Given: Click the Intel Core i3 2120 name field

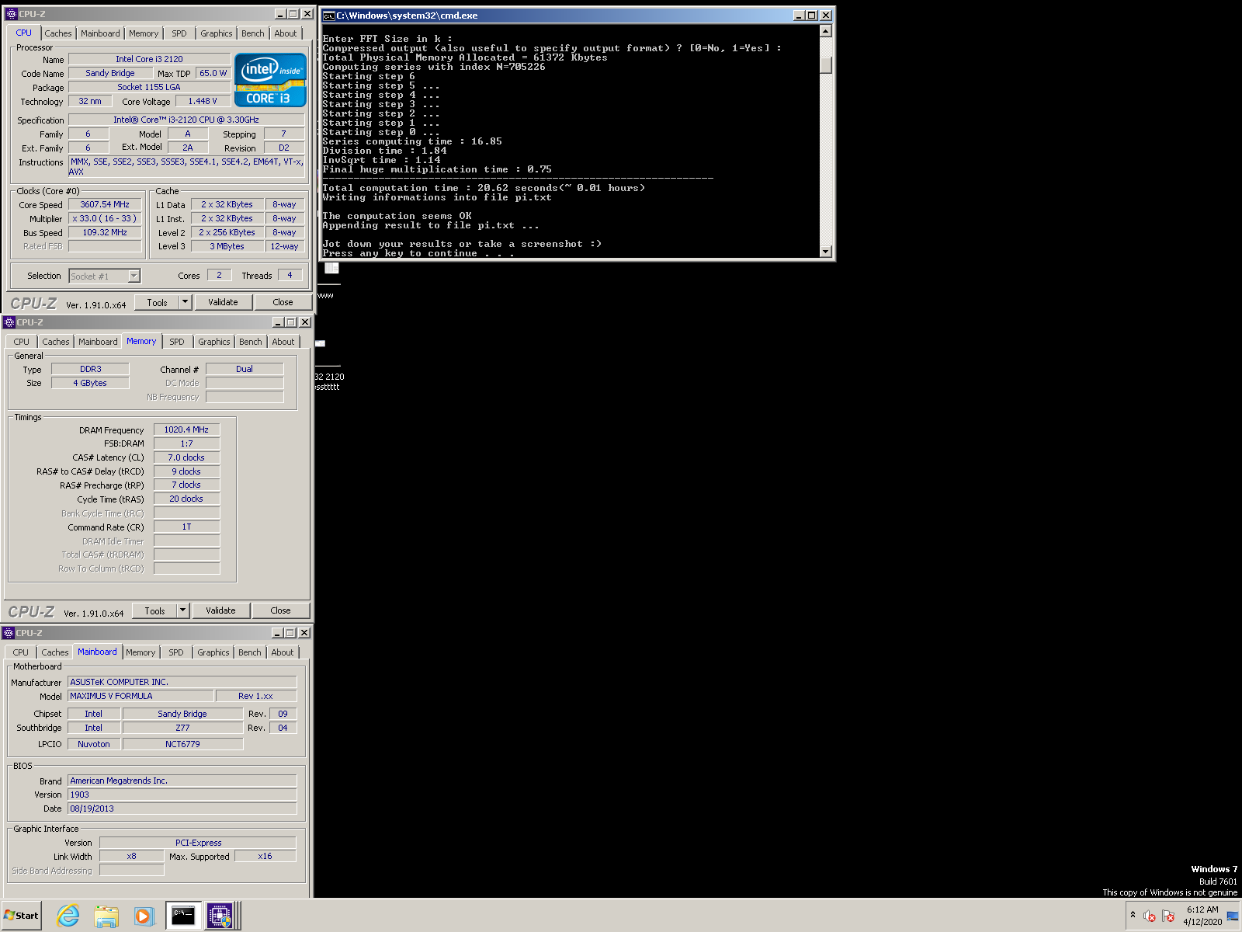Looking at the screenshot, I should 149,59.
